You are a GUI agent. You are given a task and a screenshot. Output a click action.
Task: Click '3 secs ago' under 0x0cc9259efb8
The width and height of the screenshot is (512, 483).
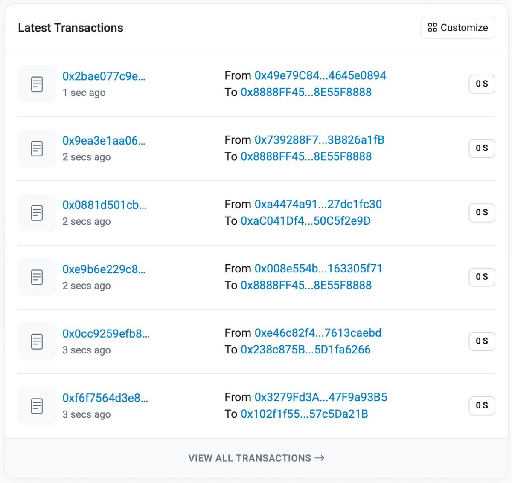(86, 350)
